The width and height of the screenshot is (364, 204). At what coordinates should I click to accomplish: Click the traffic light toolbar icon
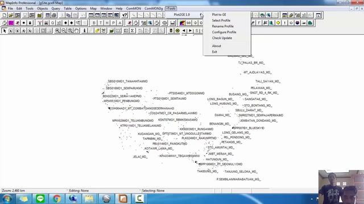pos(171,31)
